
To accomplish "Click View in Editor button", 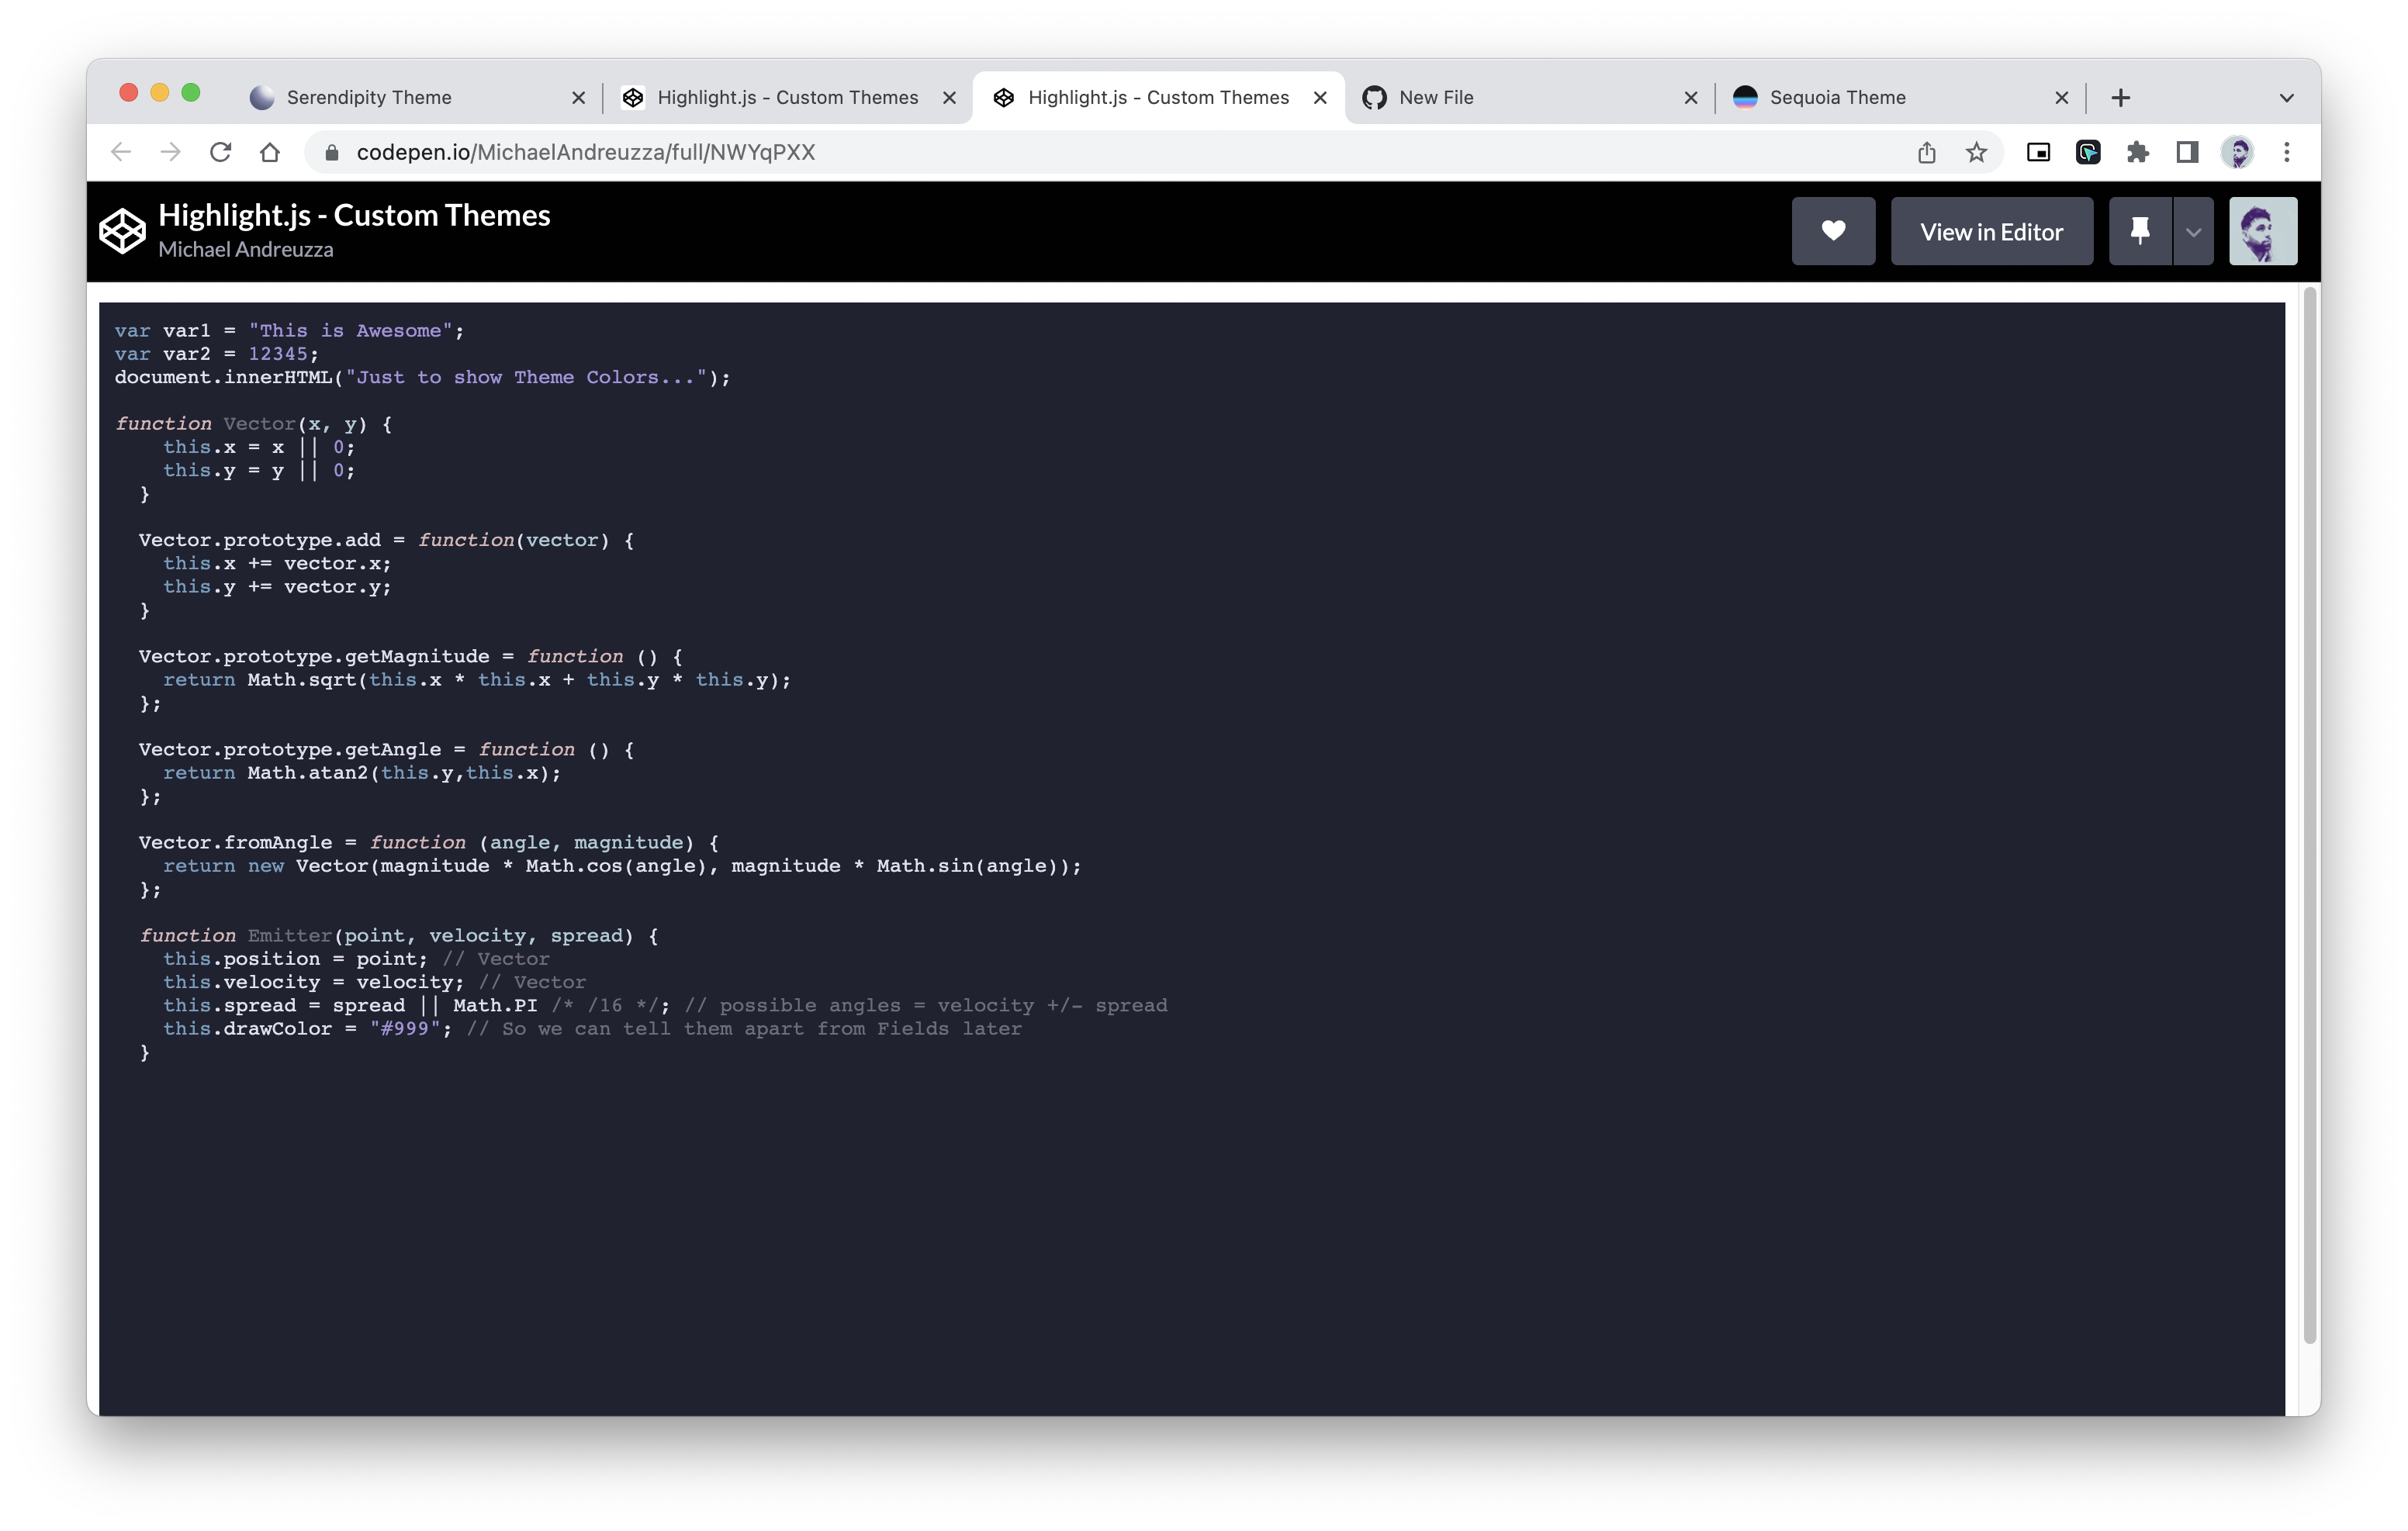I will 1990,232.
